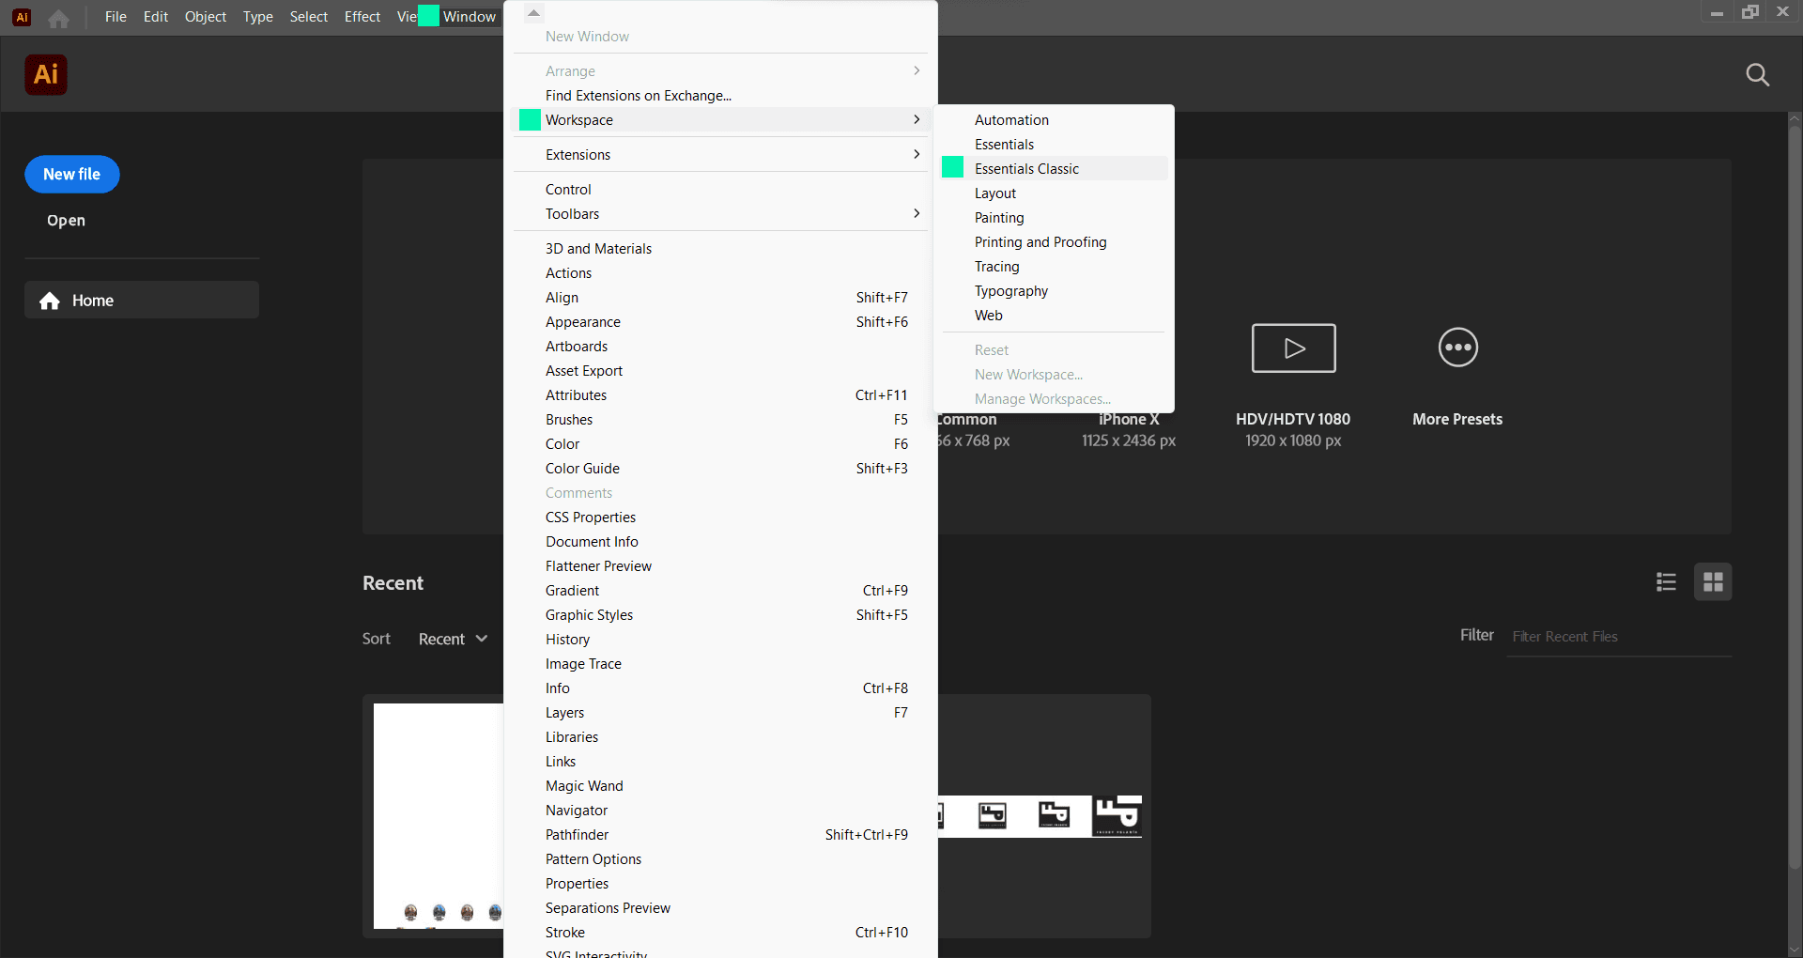The image size is (1803, 958).
Task: Expand the Arrange submenu arrow
Action: (x=917, y=70)
